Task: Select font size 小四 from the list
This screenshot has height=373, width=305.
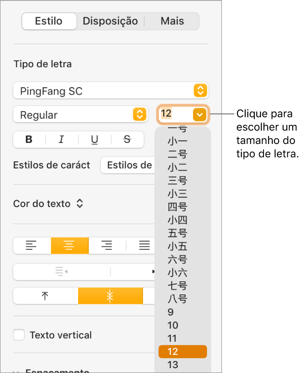Action: click(x=177, y=220)
